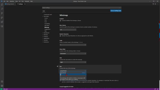Viewport: 160px width, 90px height.
Task: Open the Manage gear in activity bar
Action: point(2,86)
